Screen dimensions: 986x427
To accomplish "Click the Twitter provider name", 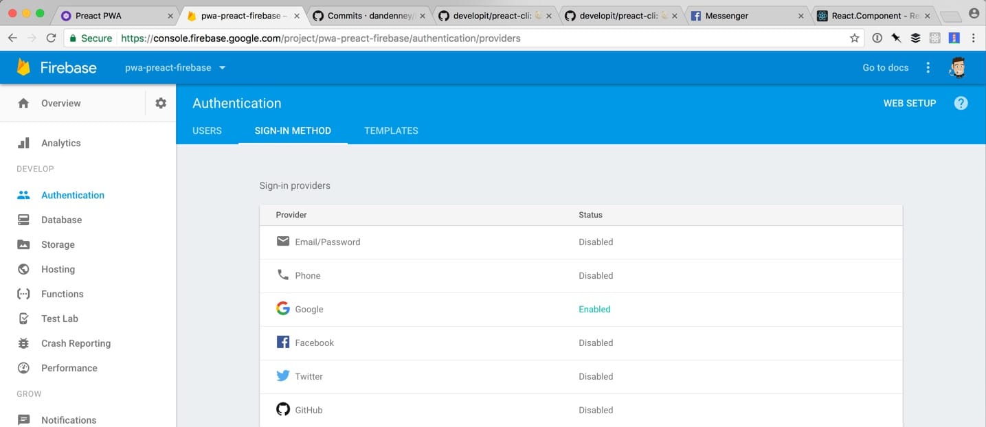I will coord(309,376).
